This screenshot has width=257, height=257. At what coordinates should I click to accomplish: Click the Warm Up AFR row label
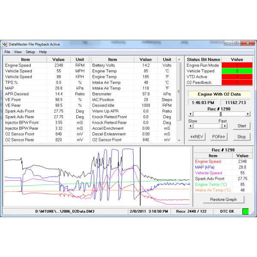coord(105,111)
